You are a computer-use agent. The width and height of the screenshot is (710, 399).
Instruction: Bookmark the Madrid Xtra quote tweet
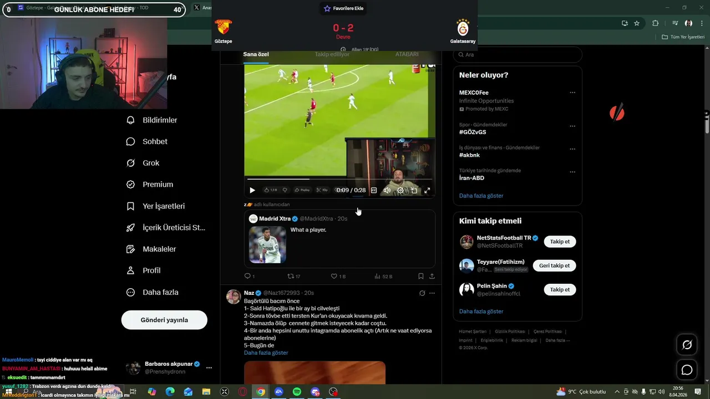(420, 276)
